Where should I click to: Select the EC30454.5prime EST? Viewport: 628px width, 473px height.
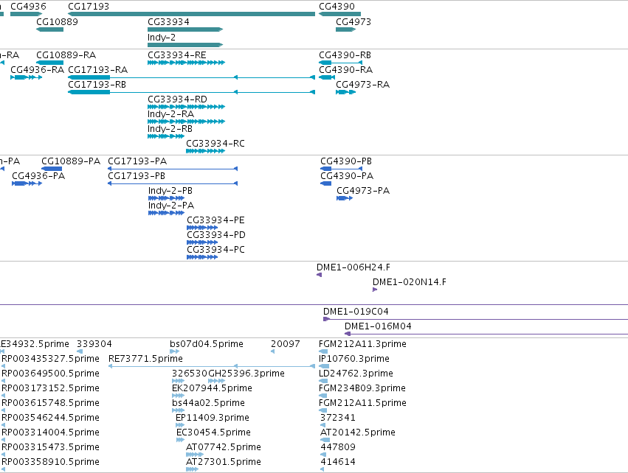[x=181, y=440]
